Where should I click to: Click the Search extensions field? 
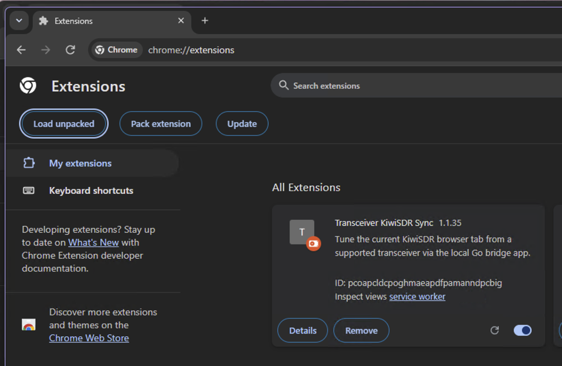[x=416, y=86]
